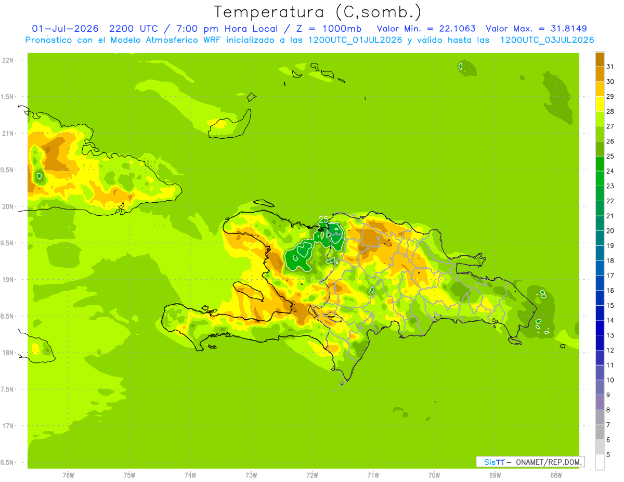Click color scale label "10"
624x482 pixels.
[610, 380]
